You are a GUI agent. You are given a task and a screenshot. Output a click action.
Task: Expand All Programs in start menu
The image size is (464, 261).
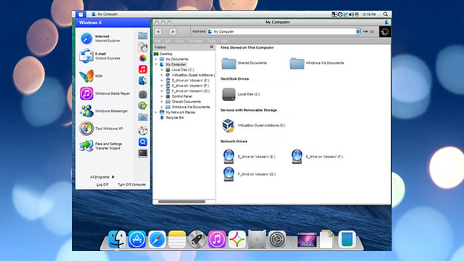tap(102, 177)
